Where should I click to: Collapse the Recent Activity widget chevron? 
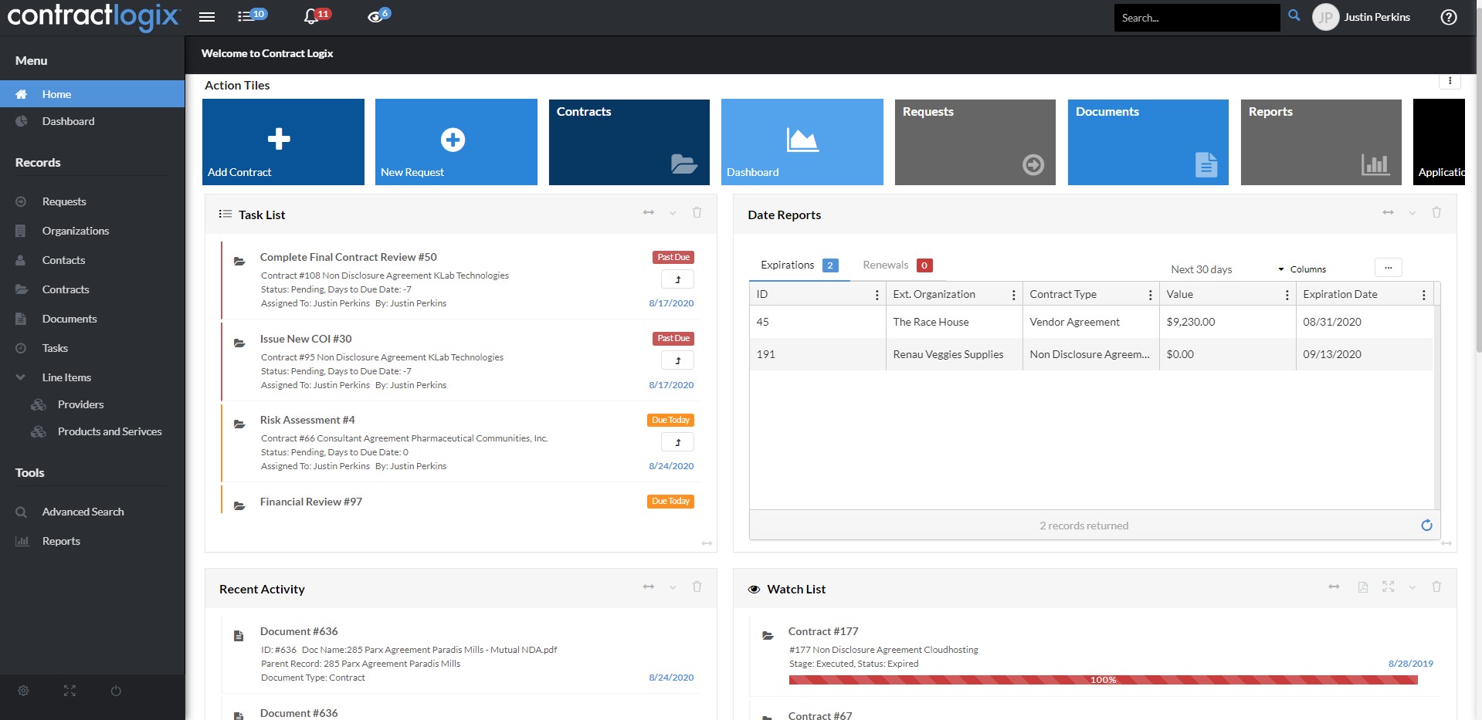[673, 587]
